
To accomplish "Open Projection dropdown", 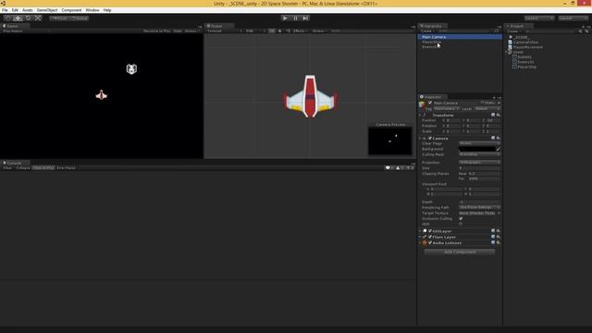I will tap(479, 163).
